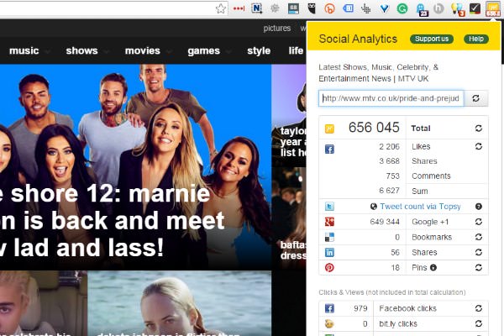504x336 pixels.
Task: Refresh the Total count
Action: [x=479, y=129]
